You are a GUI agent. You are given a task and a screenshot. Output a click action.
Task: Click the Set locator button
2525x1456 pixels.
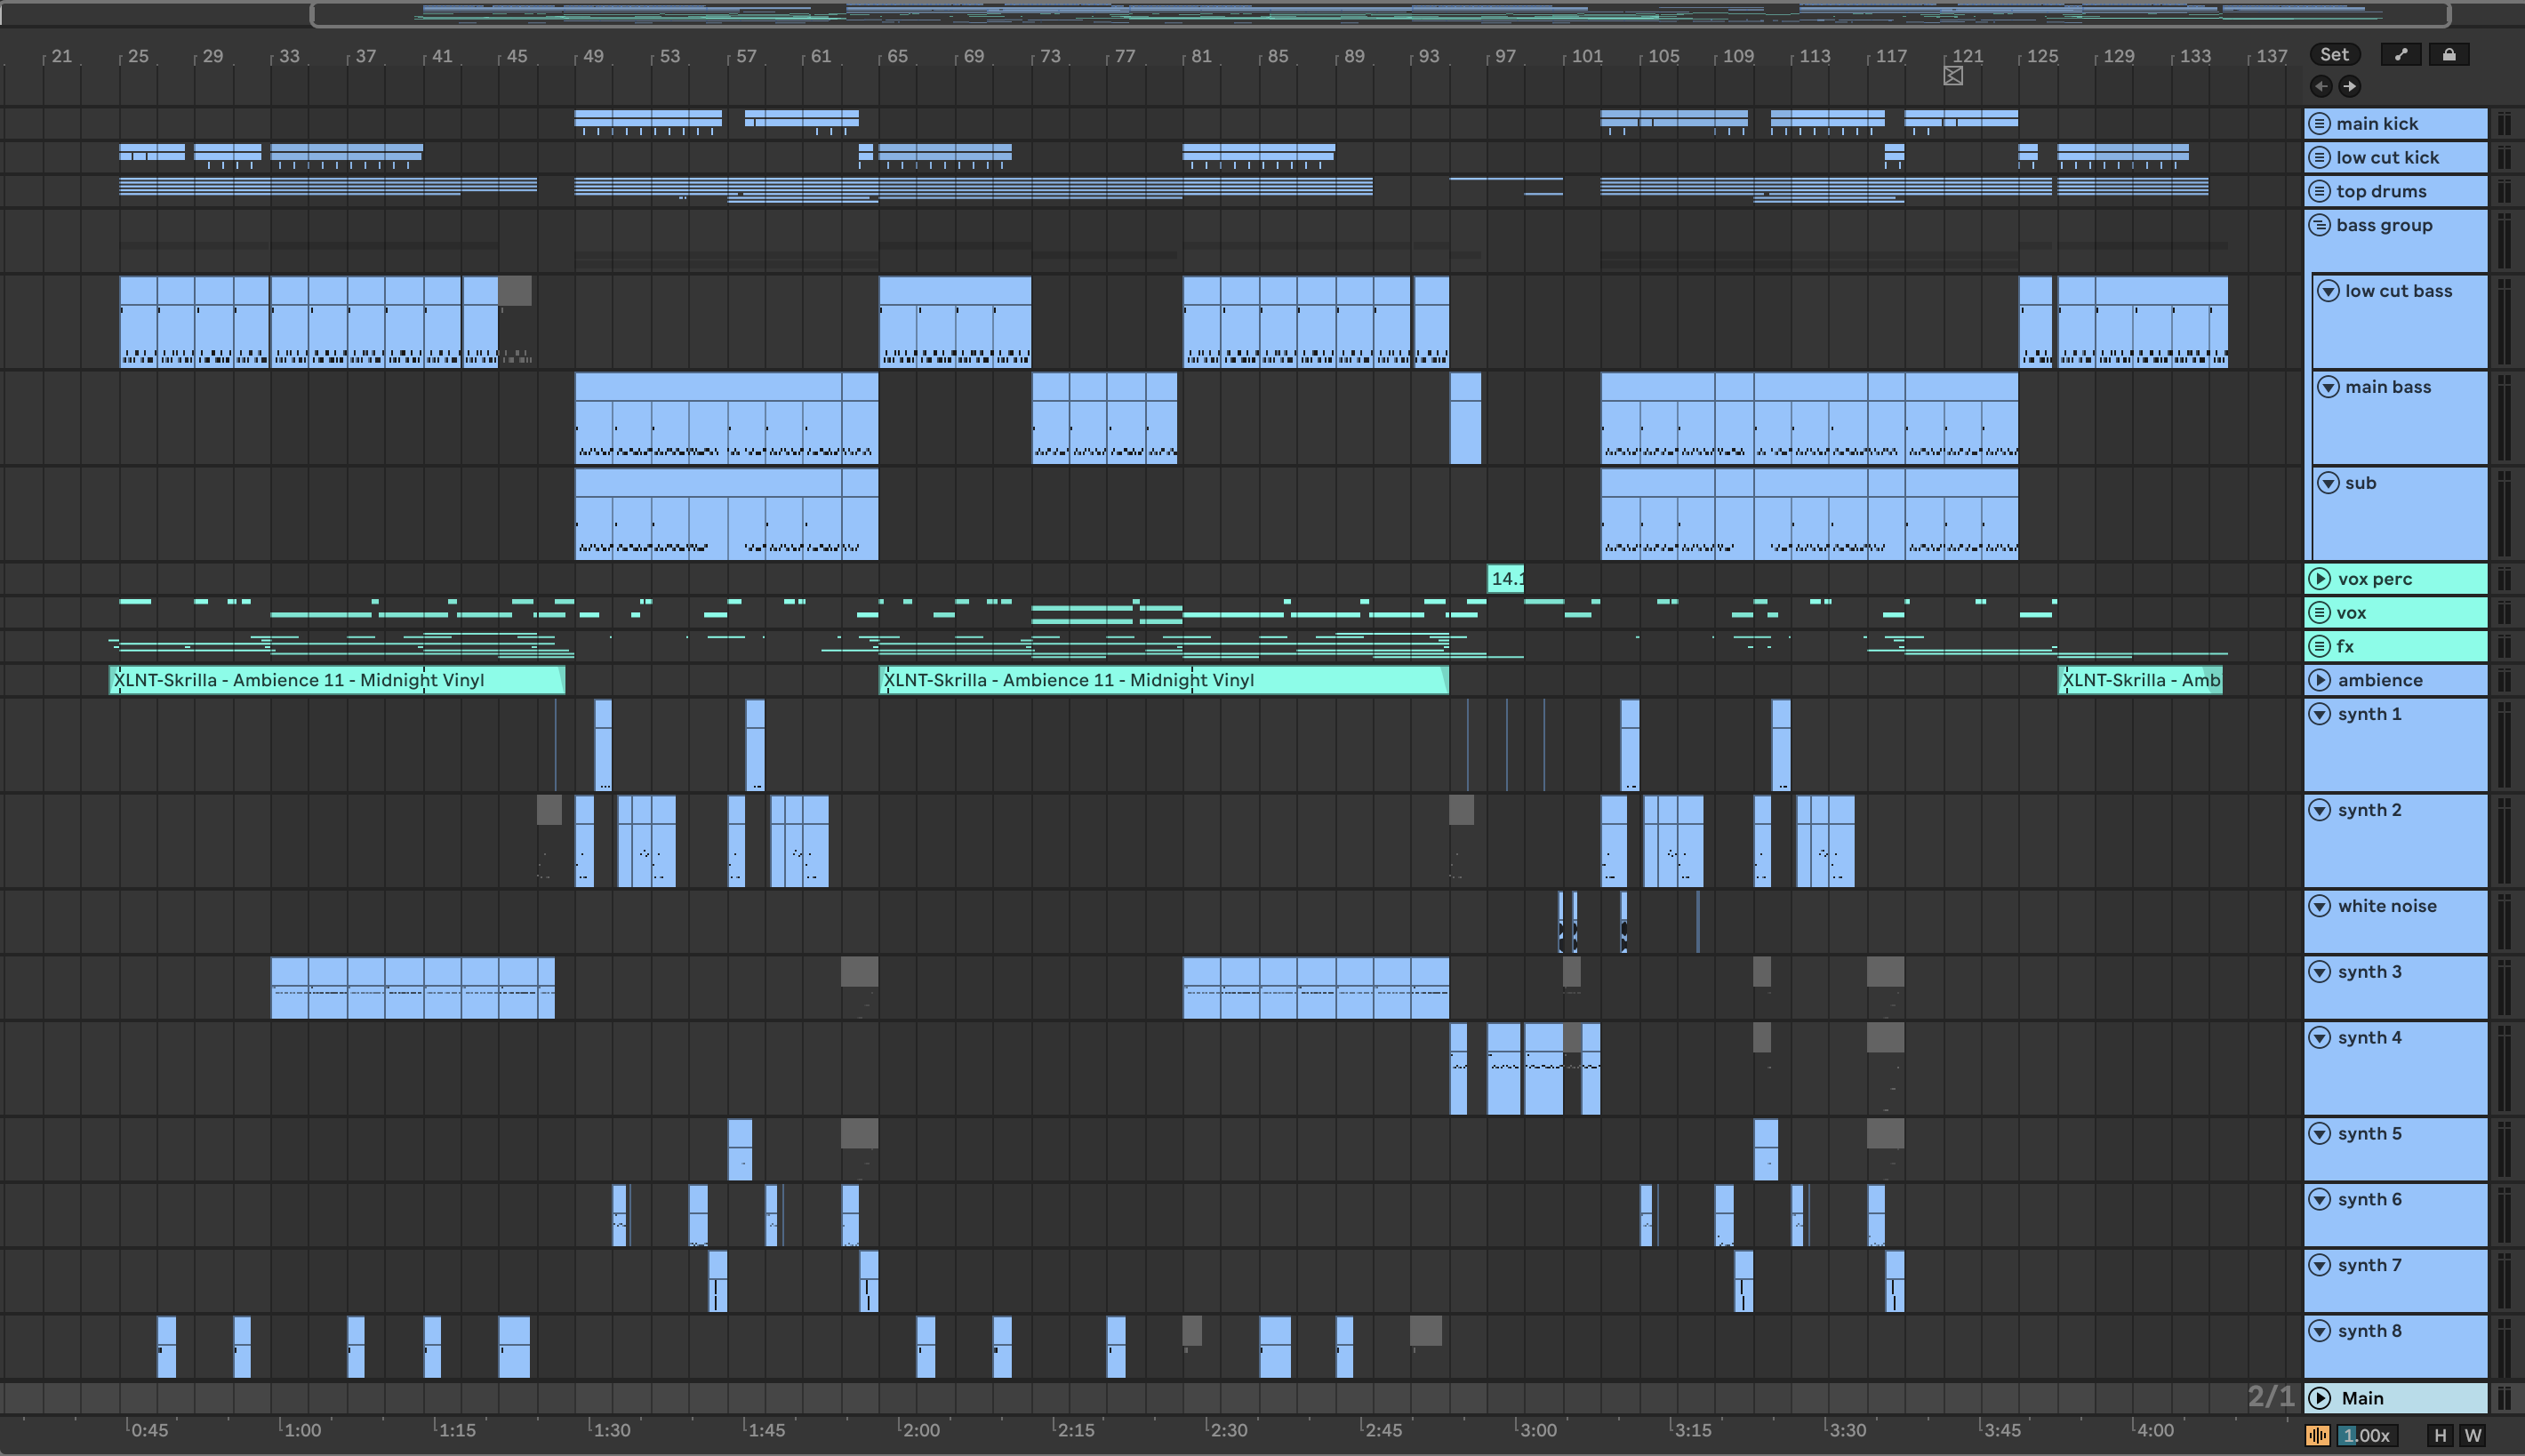[x=2335, y=54]
